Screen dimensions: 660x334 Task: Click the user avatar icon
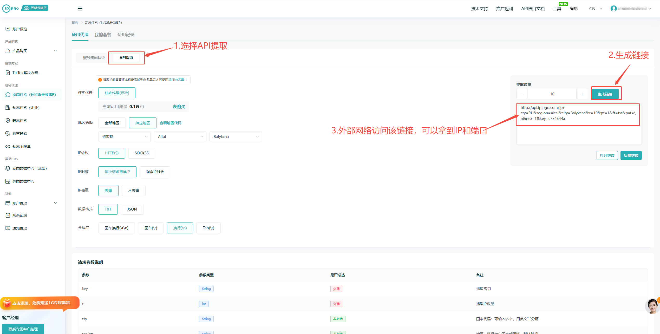point(613,9)
